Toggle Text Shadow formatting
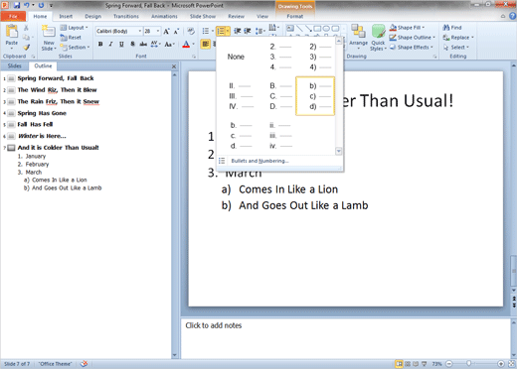 tap(132, 44)
